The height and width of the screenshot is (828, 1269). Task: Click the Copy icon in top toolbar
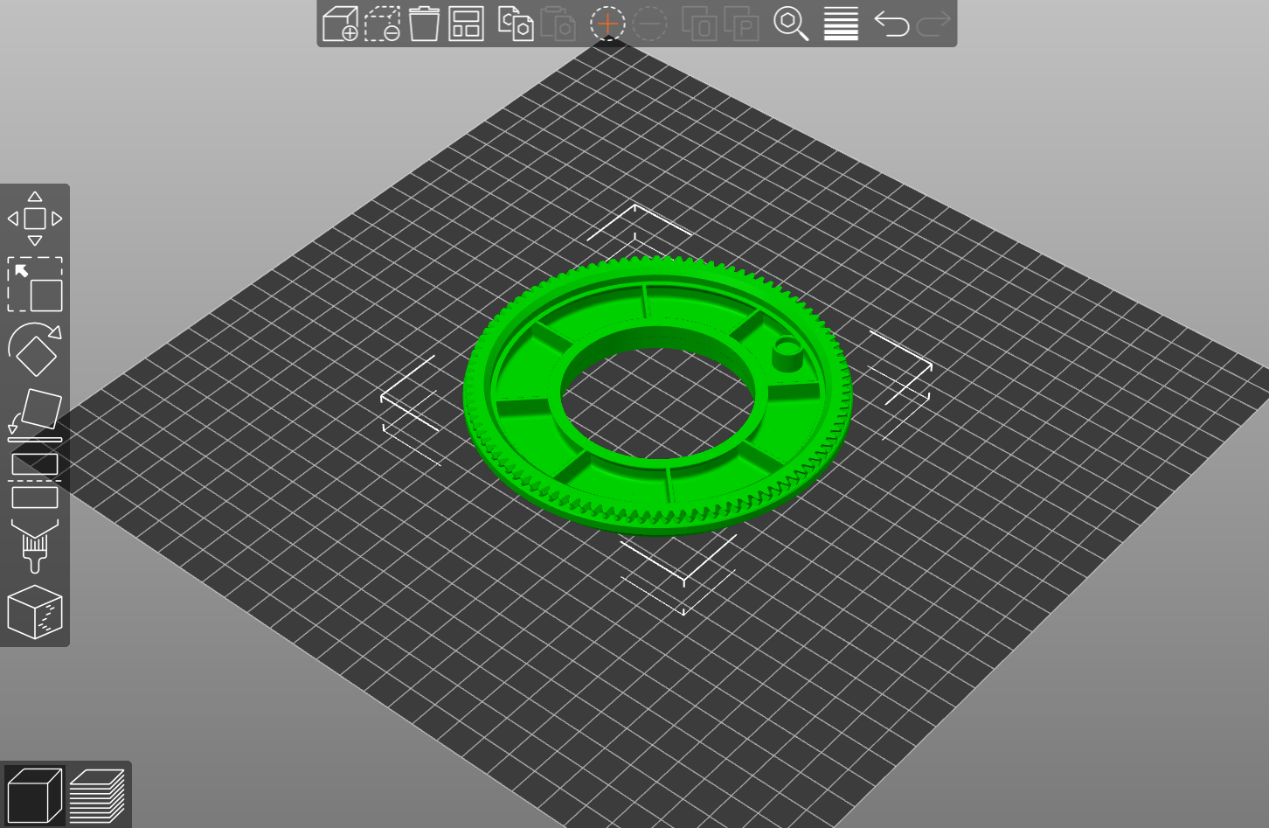516,24
